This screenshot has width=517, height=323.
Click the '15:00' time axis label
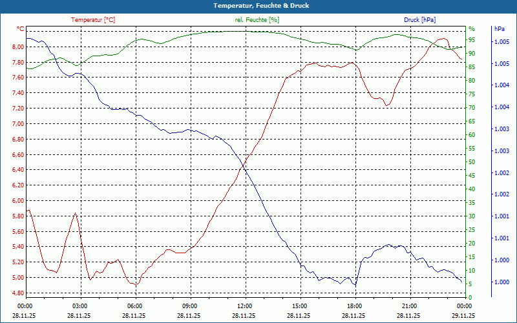pyautogui.click(x=299, y=306)
